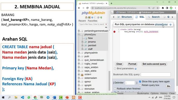Click the Clear query button

[119, 64]
